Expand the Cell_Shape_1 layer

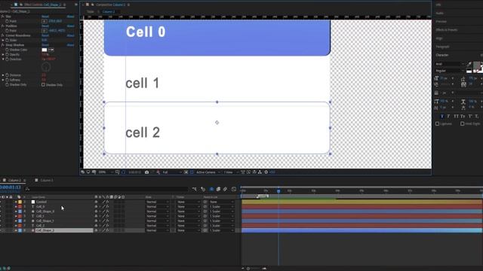tap(16, 221)
